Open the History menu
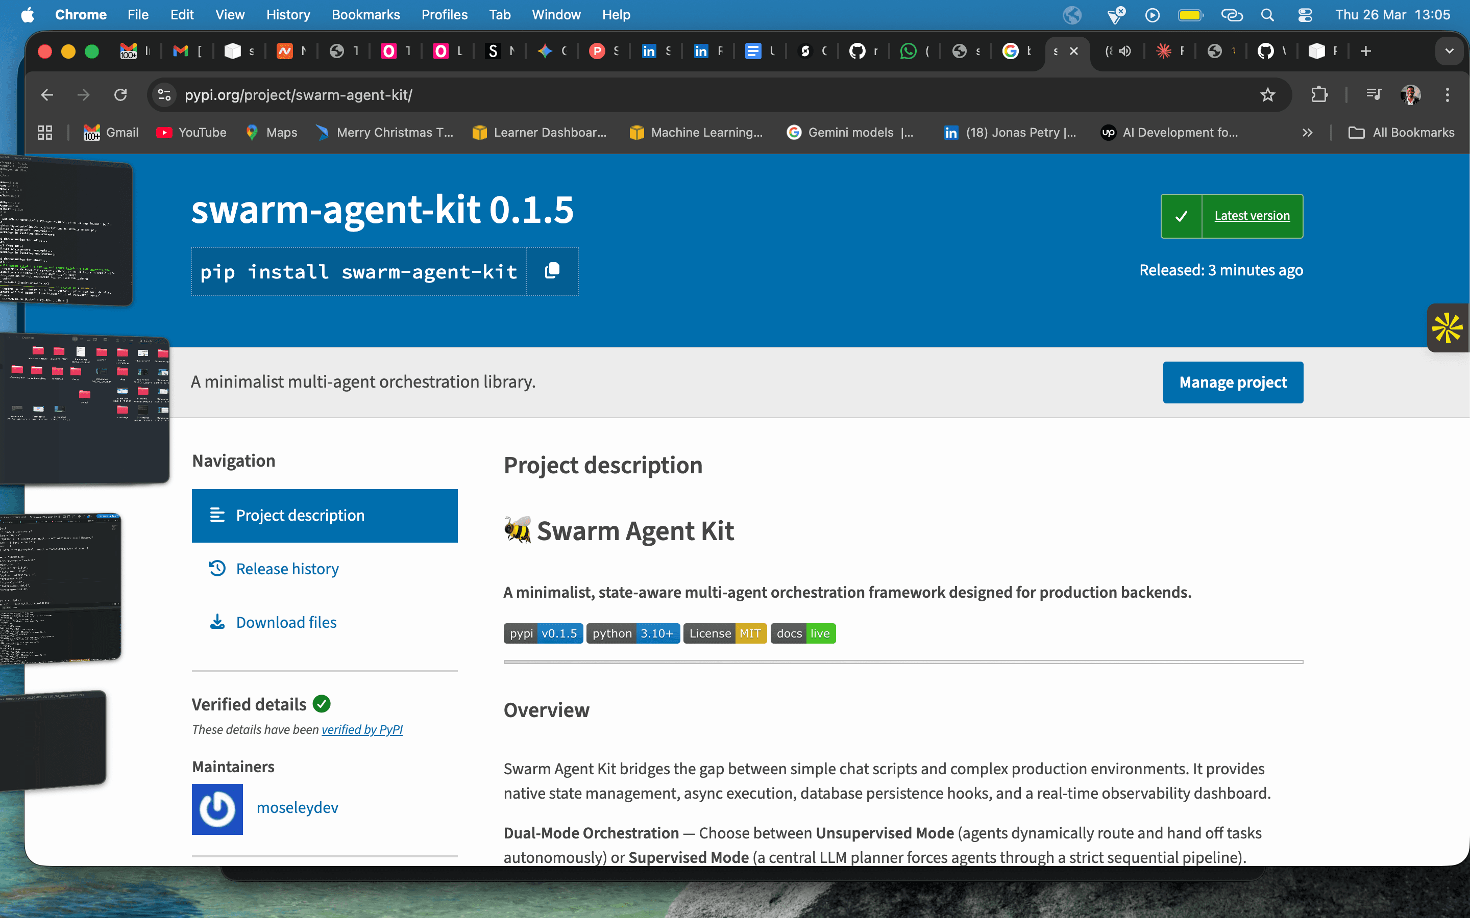1470x918 pixels. [288, 15]
